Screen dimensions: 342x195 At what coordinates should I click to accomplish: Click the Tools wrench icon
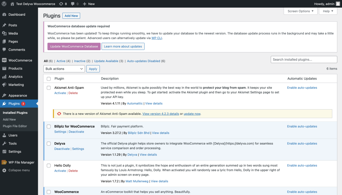tap(4, 143)
